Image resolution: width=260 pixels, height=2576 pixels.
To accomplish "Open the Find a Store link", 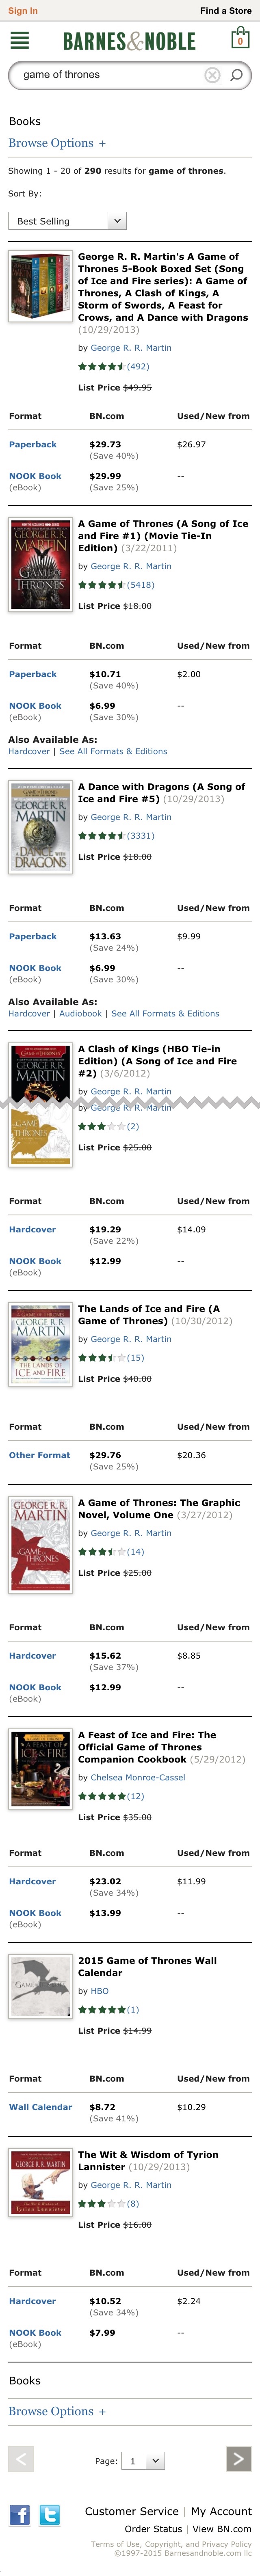I will pos(225,11).
